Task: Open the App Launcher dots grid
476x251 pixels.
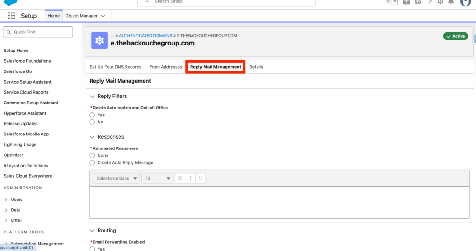Action: (x=12, y=16)
